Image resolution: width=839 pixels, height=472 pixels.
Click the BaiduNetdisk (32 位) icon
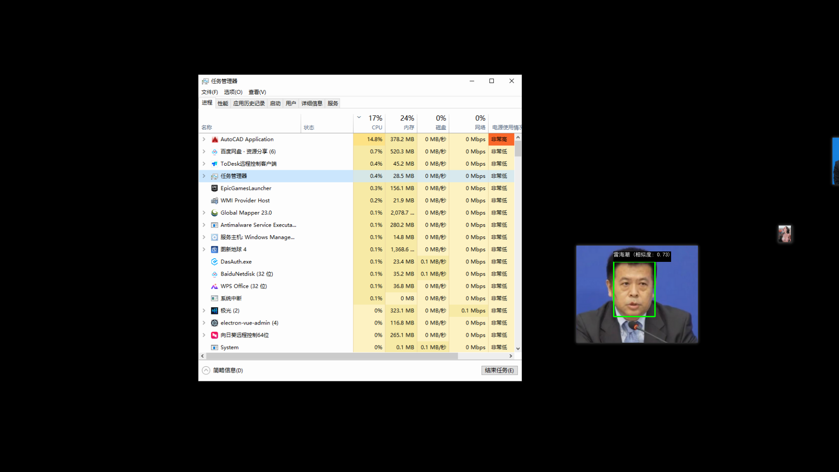pyautogui.click(x=215, y=274)
